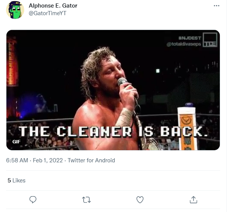227x212 pixels.
Task: Click the 'THE CLEANER IS BACK.' caption text
Action: (x=113, y=132)
